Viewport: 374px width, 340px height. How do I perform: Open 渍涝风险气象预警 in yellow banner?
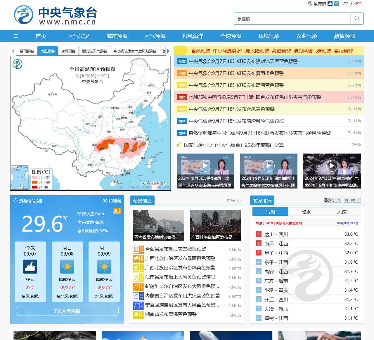(312, 51)
